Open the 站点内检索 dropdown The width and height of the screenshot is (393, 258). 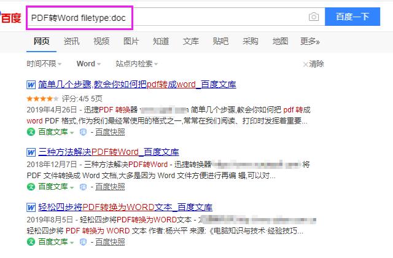click(137, 64)
